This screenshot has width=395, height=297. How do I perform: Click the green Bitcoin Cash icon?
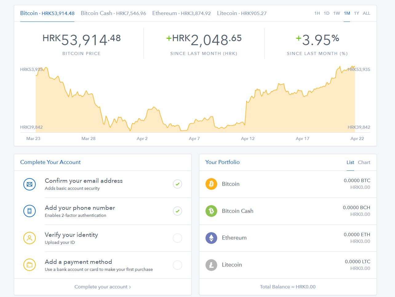pyautogui.click(x=211, y=211)
